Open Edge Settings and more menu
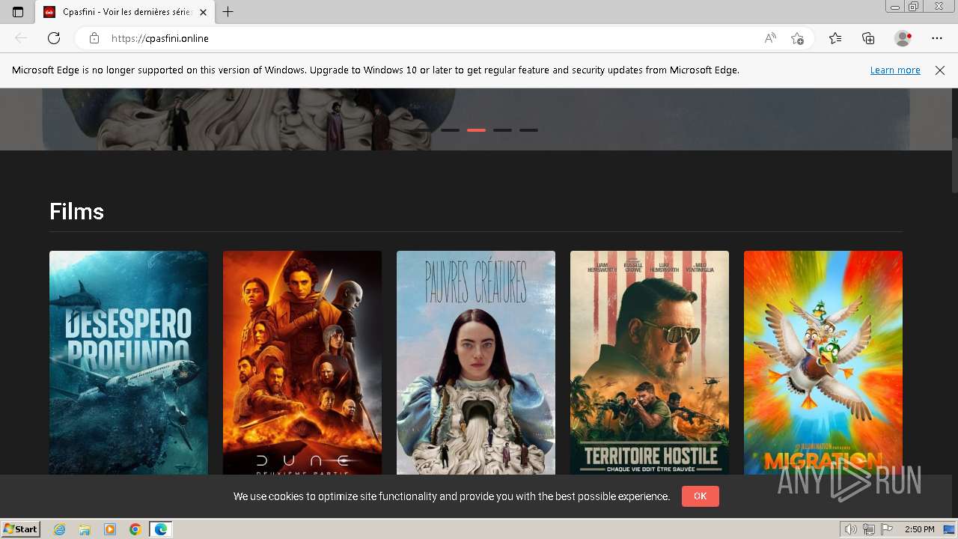Image resolution: width=958 pixels, height=539 pixels. coord(937,38)
